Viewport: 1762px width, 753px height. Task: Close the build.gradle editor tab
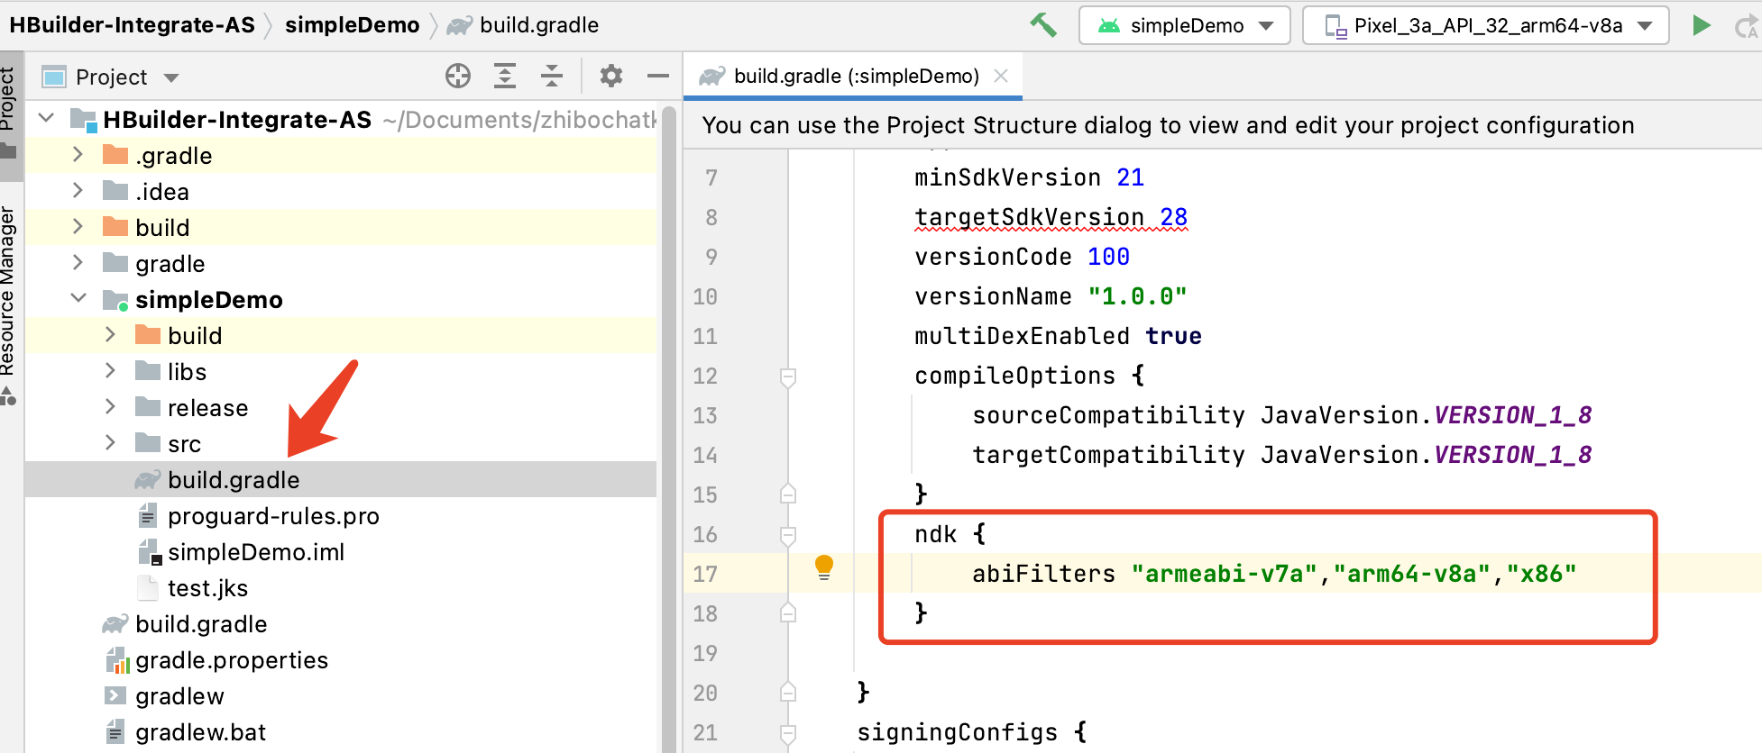click(1001, 77)
